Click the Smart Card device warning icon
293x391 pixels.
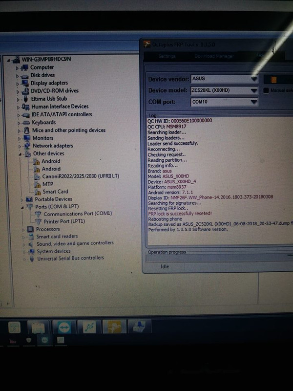point(38,192)
